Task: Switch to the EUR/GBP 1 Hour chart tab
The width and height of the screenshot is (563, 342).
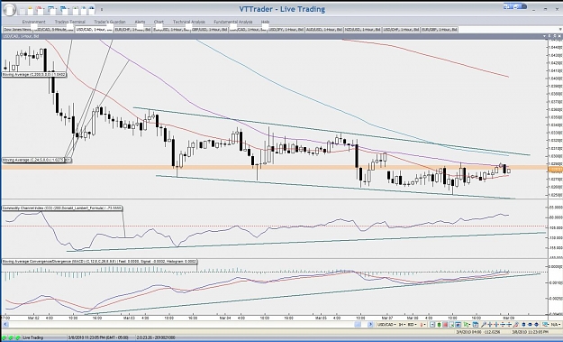Action: coord(439,30)
